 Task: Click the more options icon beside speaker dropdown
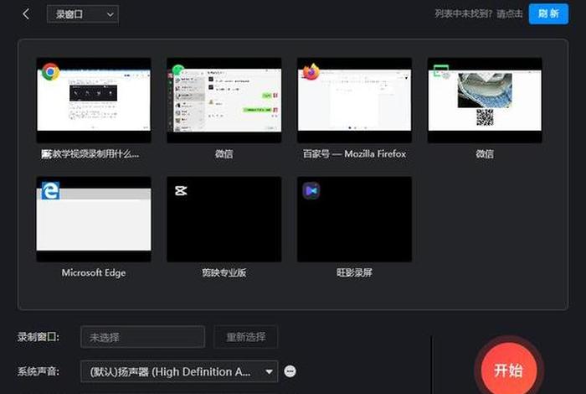pos(290,371)
